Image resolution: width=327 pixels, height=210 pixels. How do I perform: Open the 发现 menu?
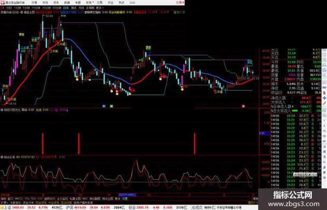point(89,2)
